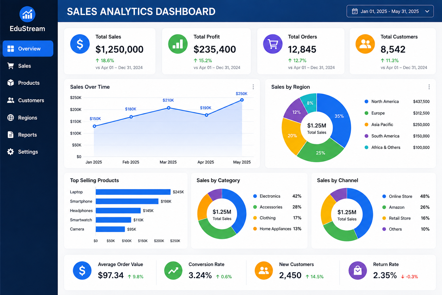Image resolution: width=442 pixels, height=295 pixels.
Task: Open Sales Over Time options menu
Action: point(253,87)
